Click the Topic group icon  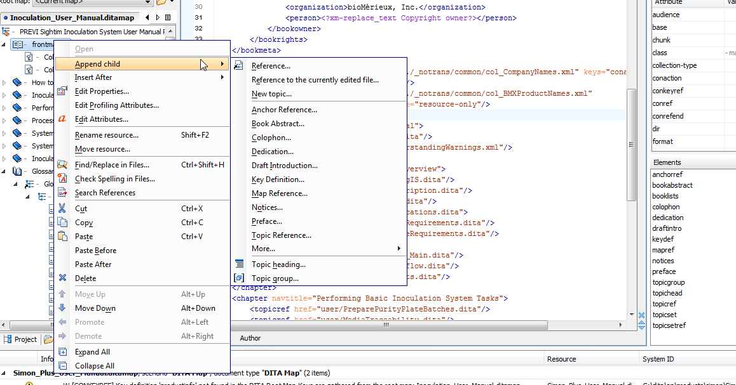pyautogui.click(x=240, y=278)
